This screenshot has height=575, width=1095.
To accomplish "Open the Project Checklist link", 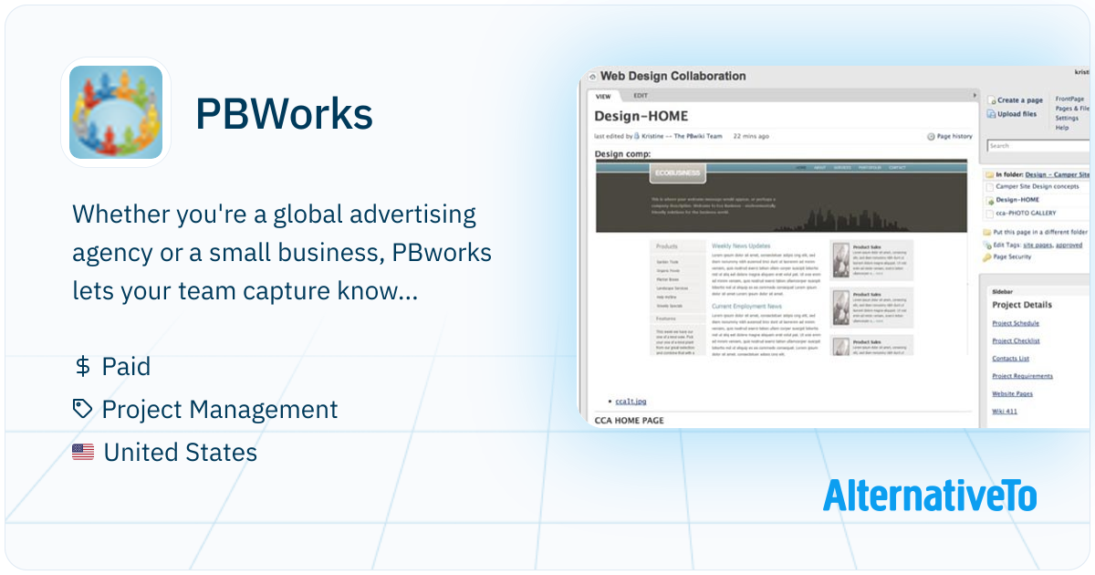I will pos(1016,341).
